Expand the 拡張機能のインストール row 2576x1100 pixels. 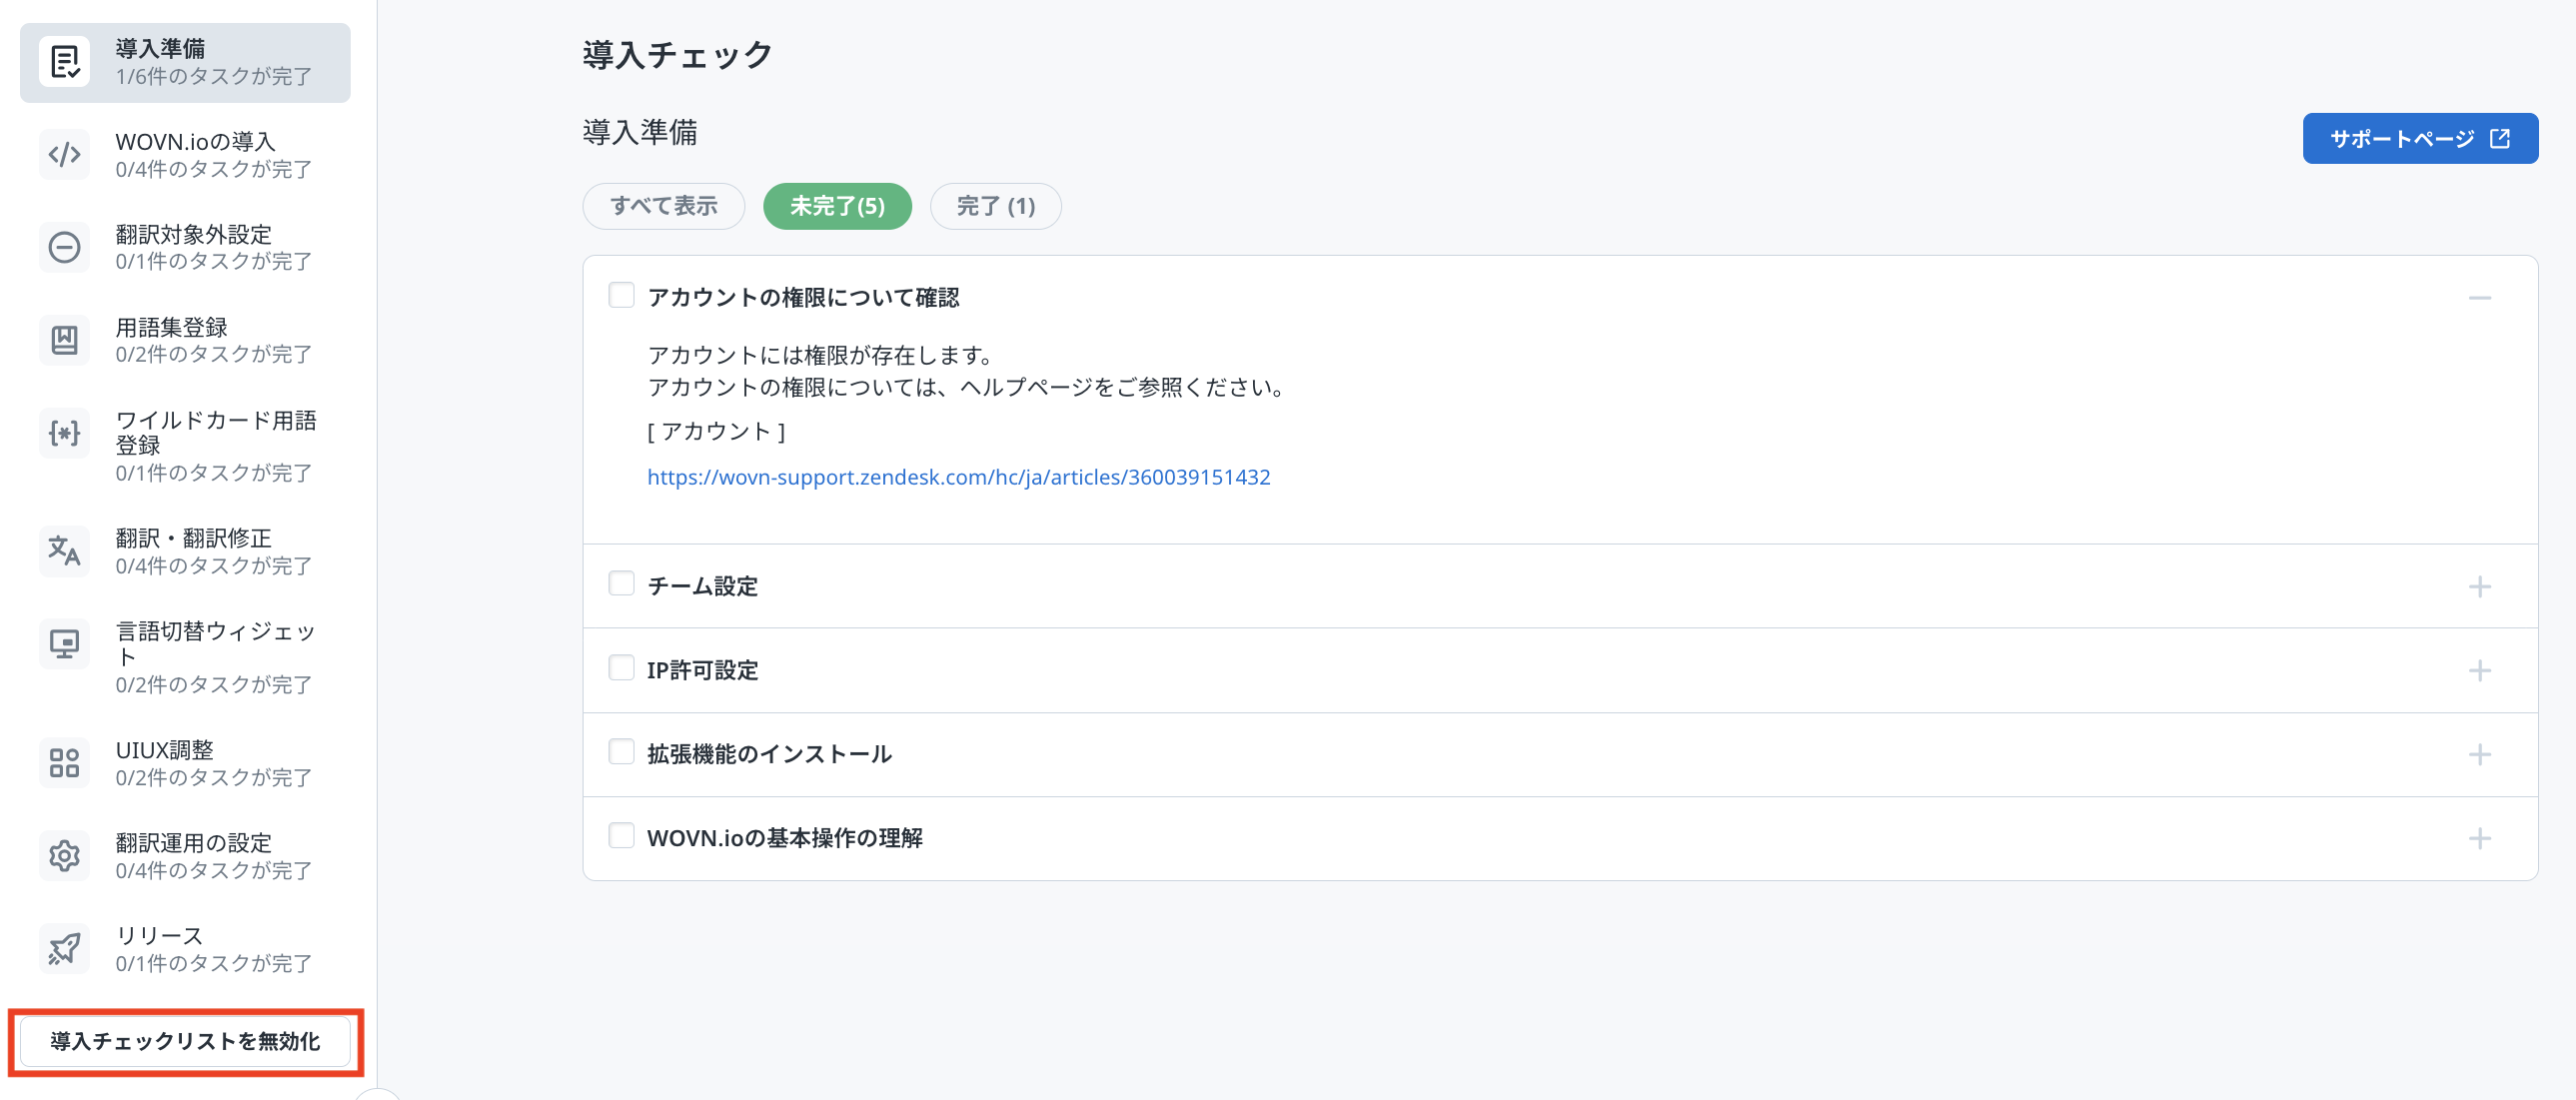2479,754
